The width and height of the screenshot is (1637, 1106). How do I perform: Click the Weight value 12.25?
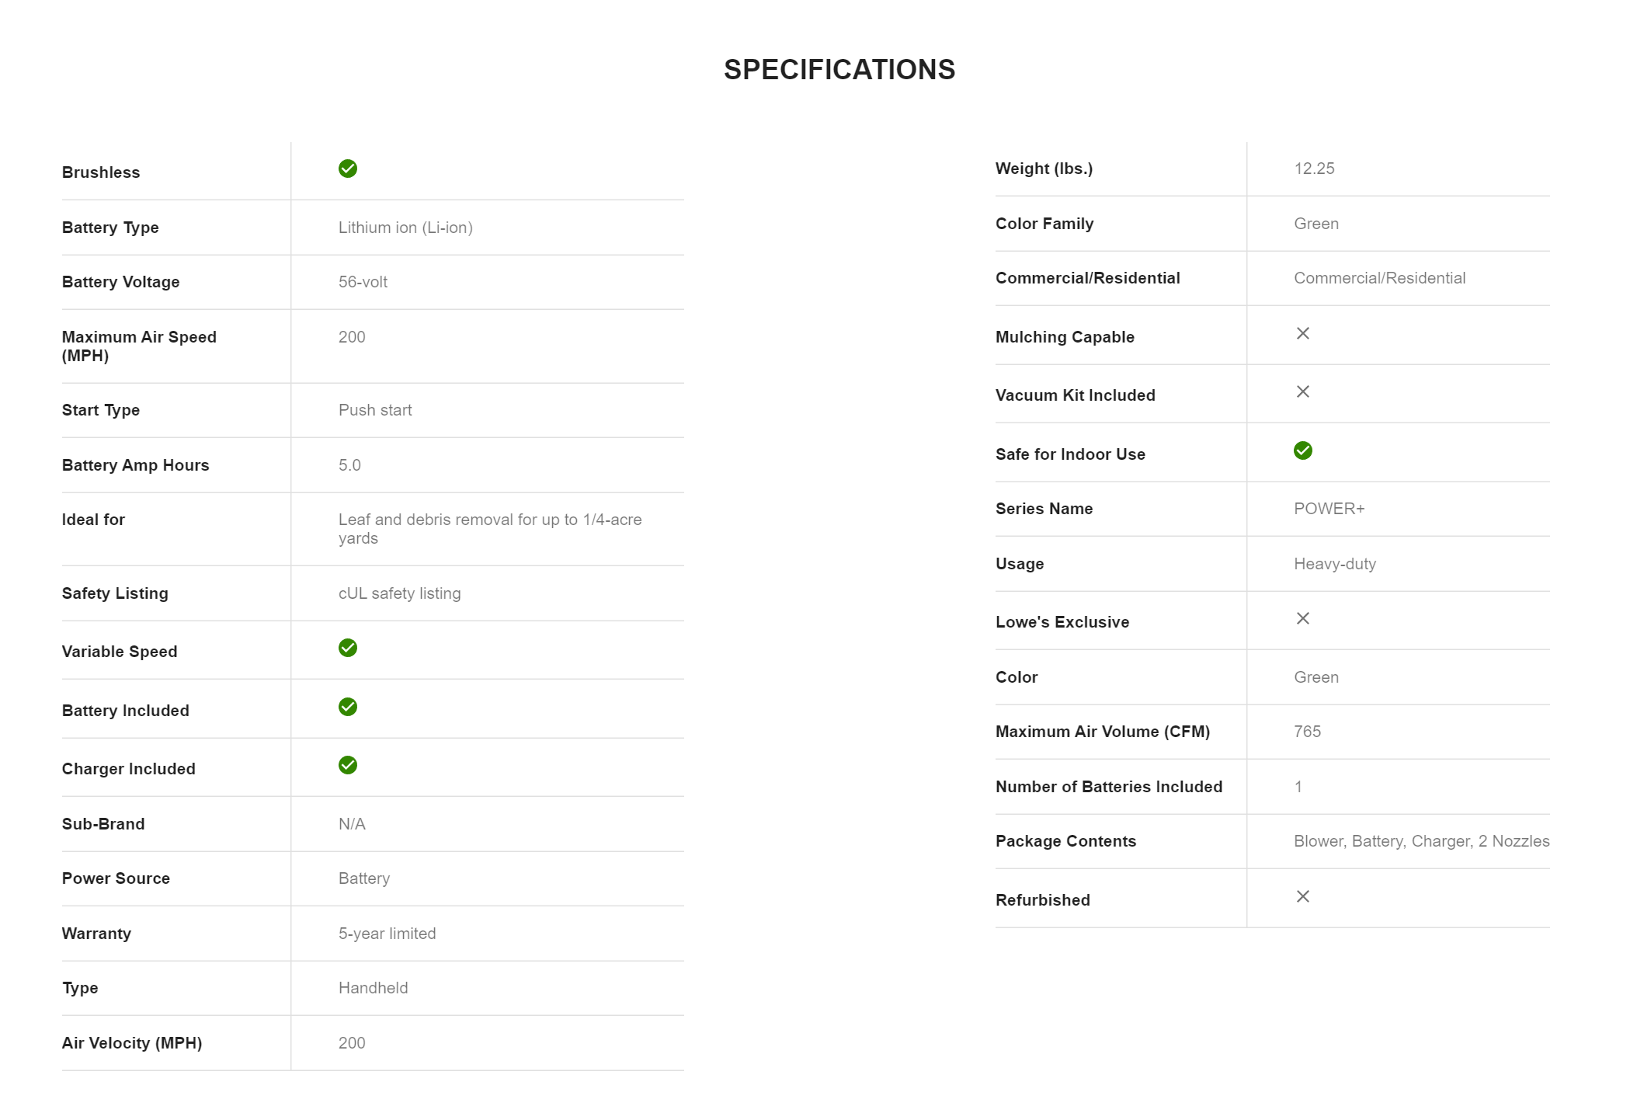point(1314,169)
